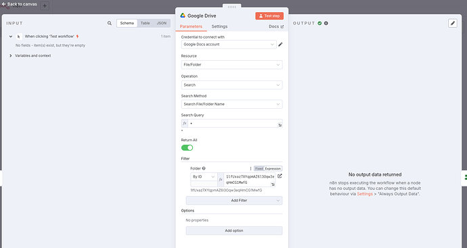Click the input panel search icon
This screenshot has width=467, height=248.
[110, 23]
